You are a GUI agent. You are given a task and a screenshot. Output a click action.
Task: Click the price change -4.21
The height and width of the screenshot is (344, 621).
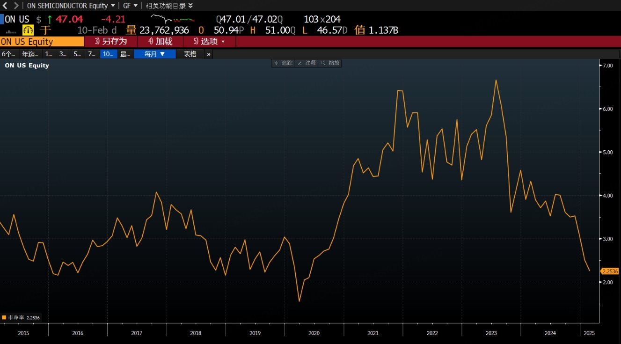tap(113, 19)
